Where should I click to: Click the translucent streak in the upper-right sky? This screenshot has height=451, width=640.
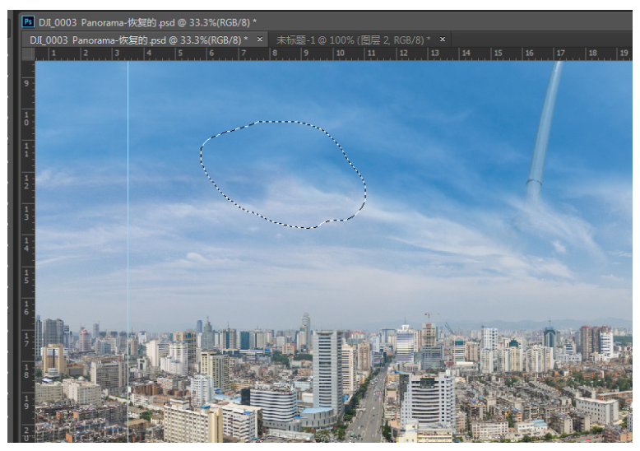[x=545, y=132]
